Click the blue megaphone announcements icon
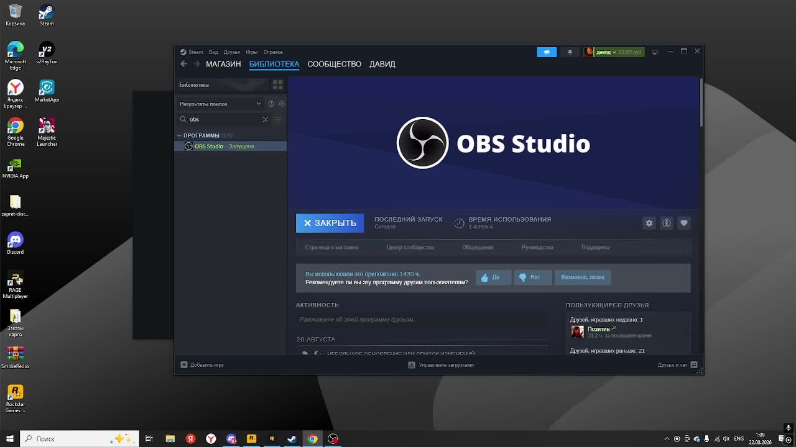796x447 pixels. 547,52
